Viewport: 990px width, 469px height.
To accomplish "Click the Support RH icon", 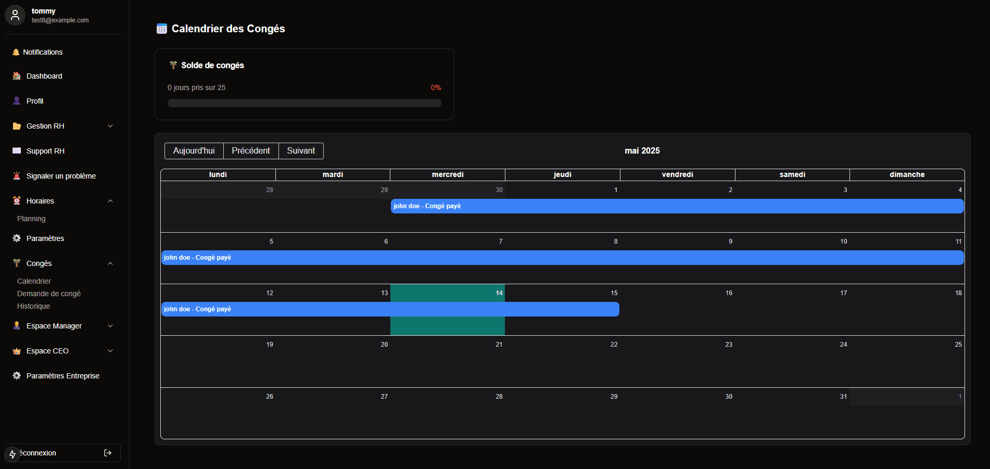I will tap(17, 151).
